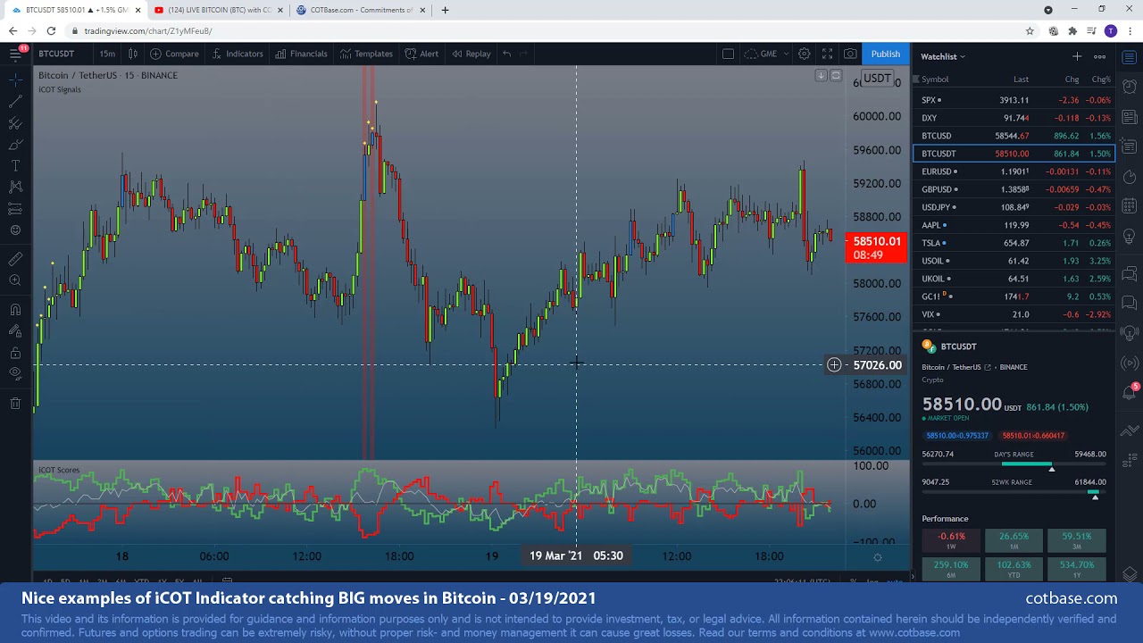Select SPX row in watchlist

[1014, 100]
